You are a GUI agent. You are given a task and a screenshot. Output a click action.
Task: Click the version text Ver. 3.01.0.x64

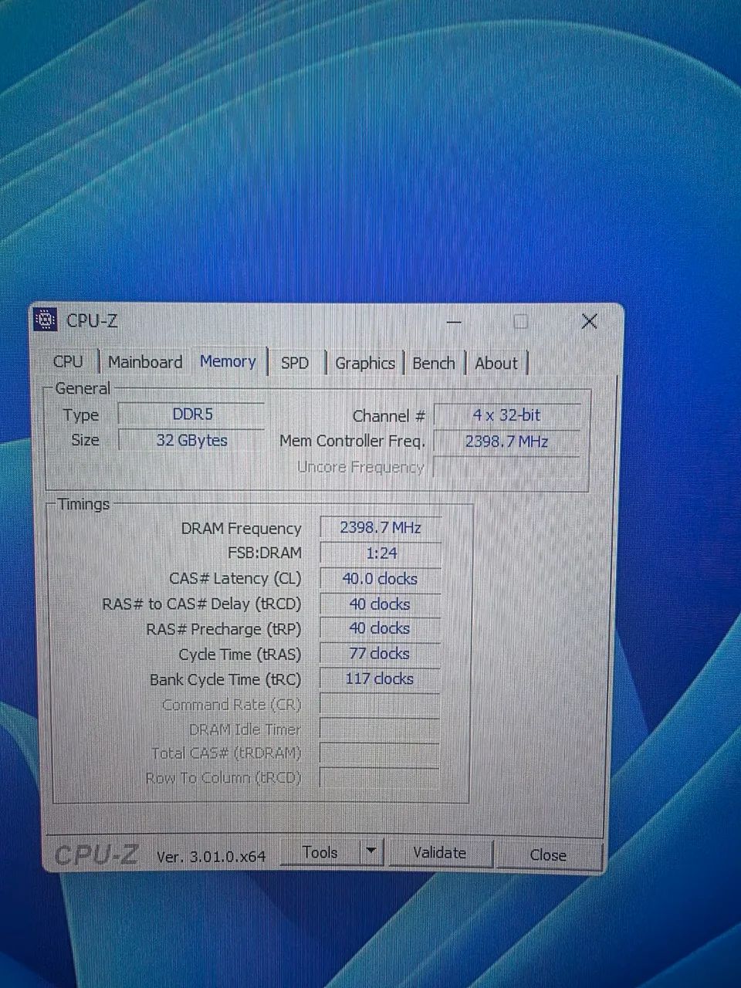211,856
